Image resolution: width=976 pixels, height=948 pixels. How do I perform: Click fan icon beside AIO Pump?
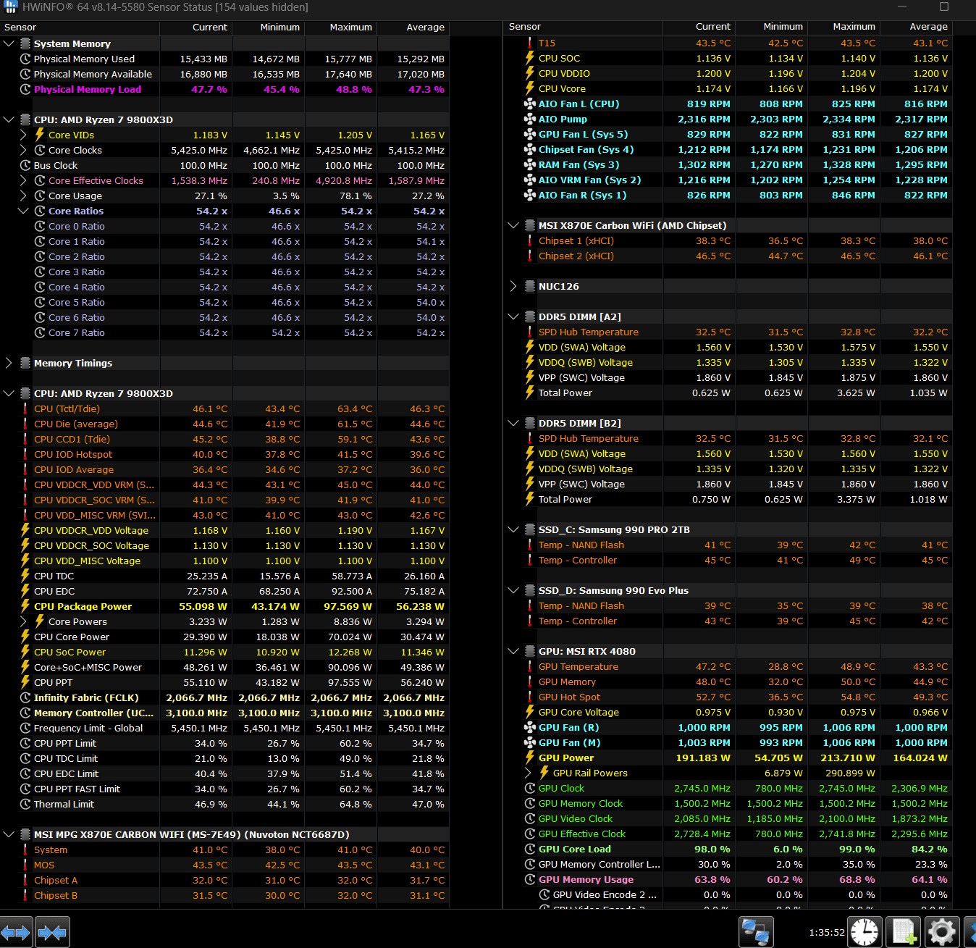click(x=530, y=119)
